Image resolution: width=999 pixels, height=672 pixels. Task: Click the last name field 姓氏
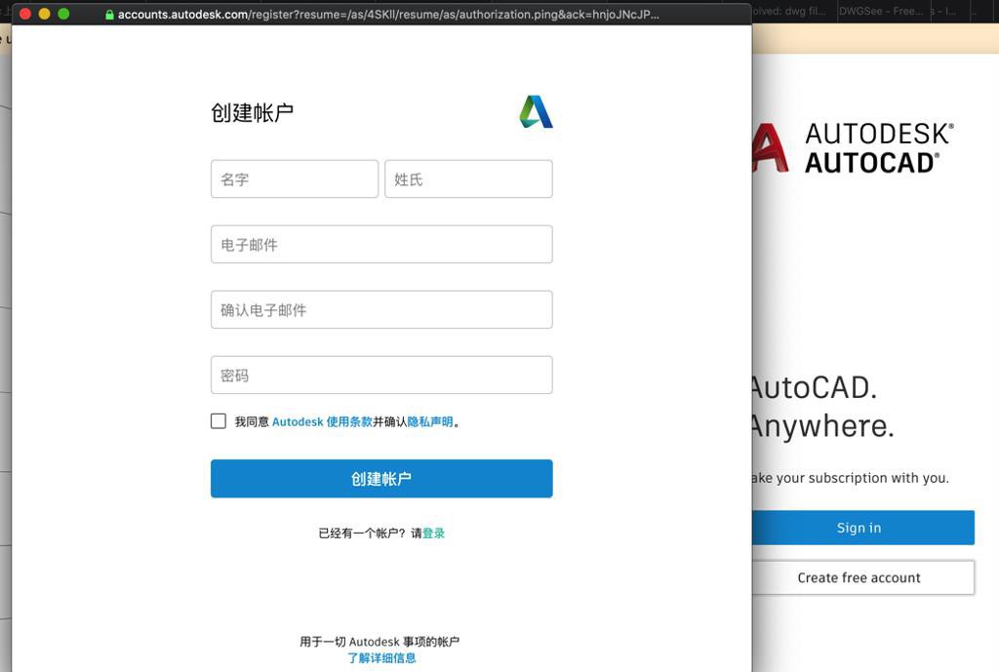coord(468,179)
